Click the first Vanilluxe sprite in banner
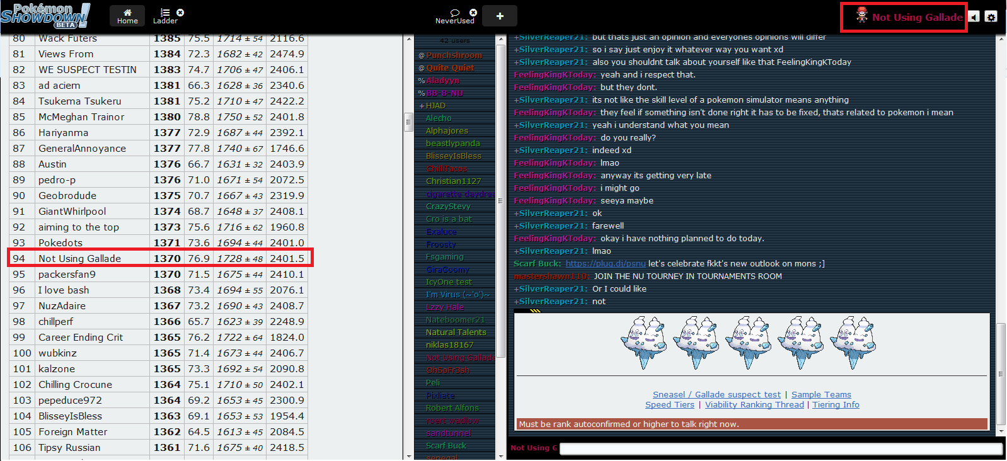 pyautogui.click(x=643, y=343)
